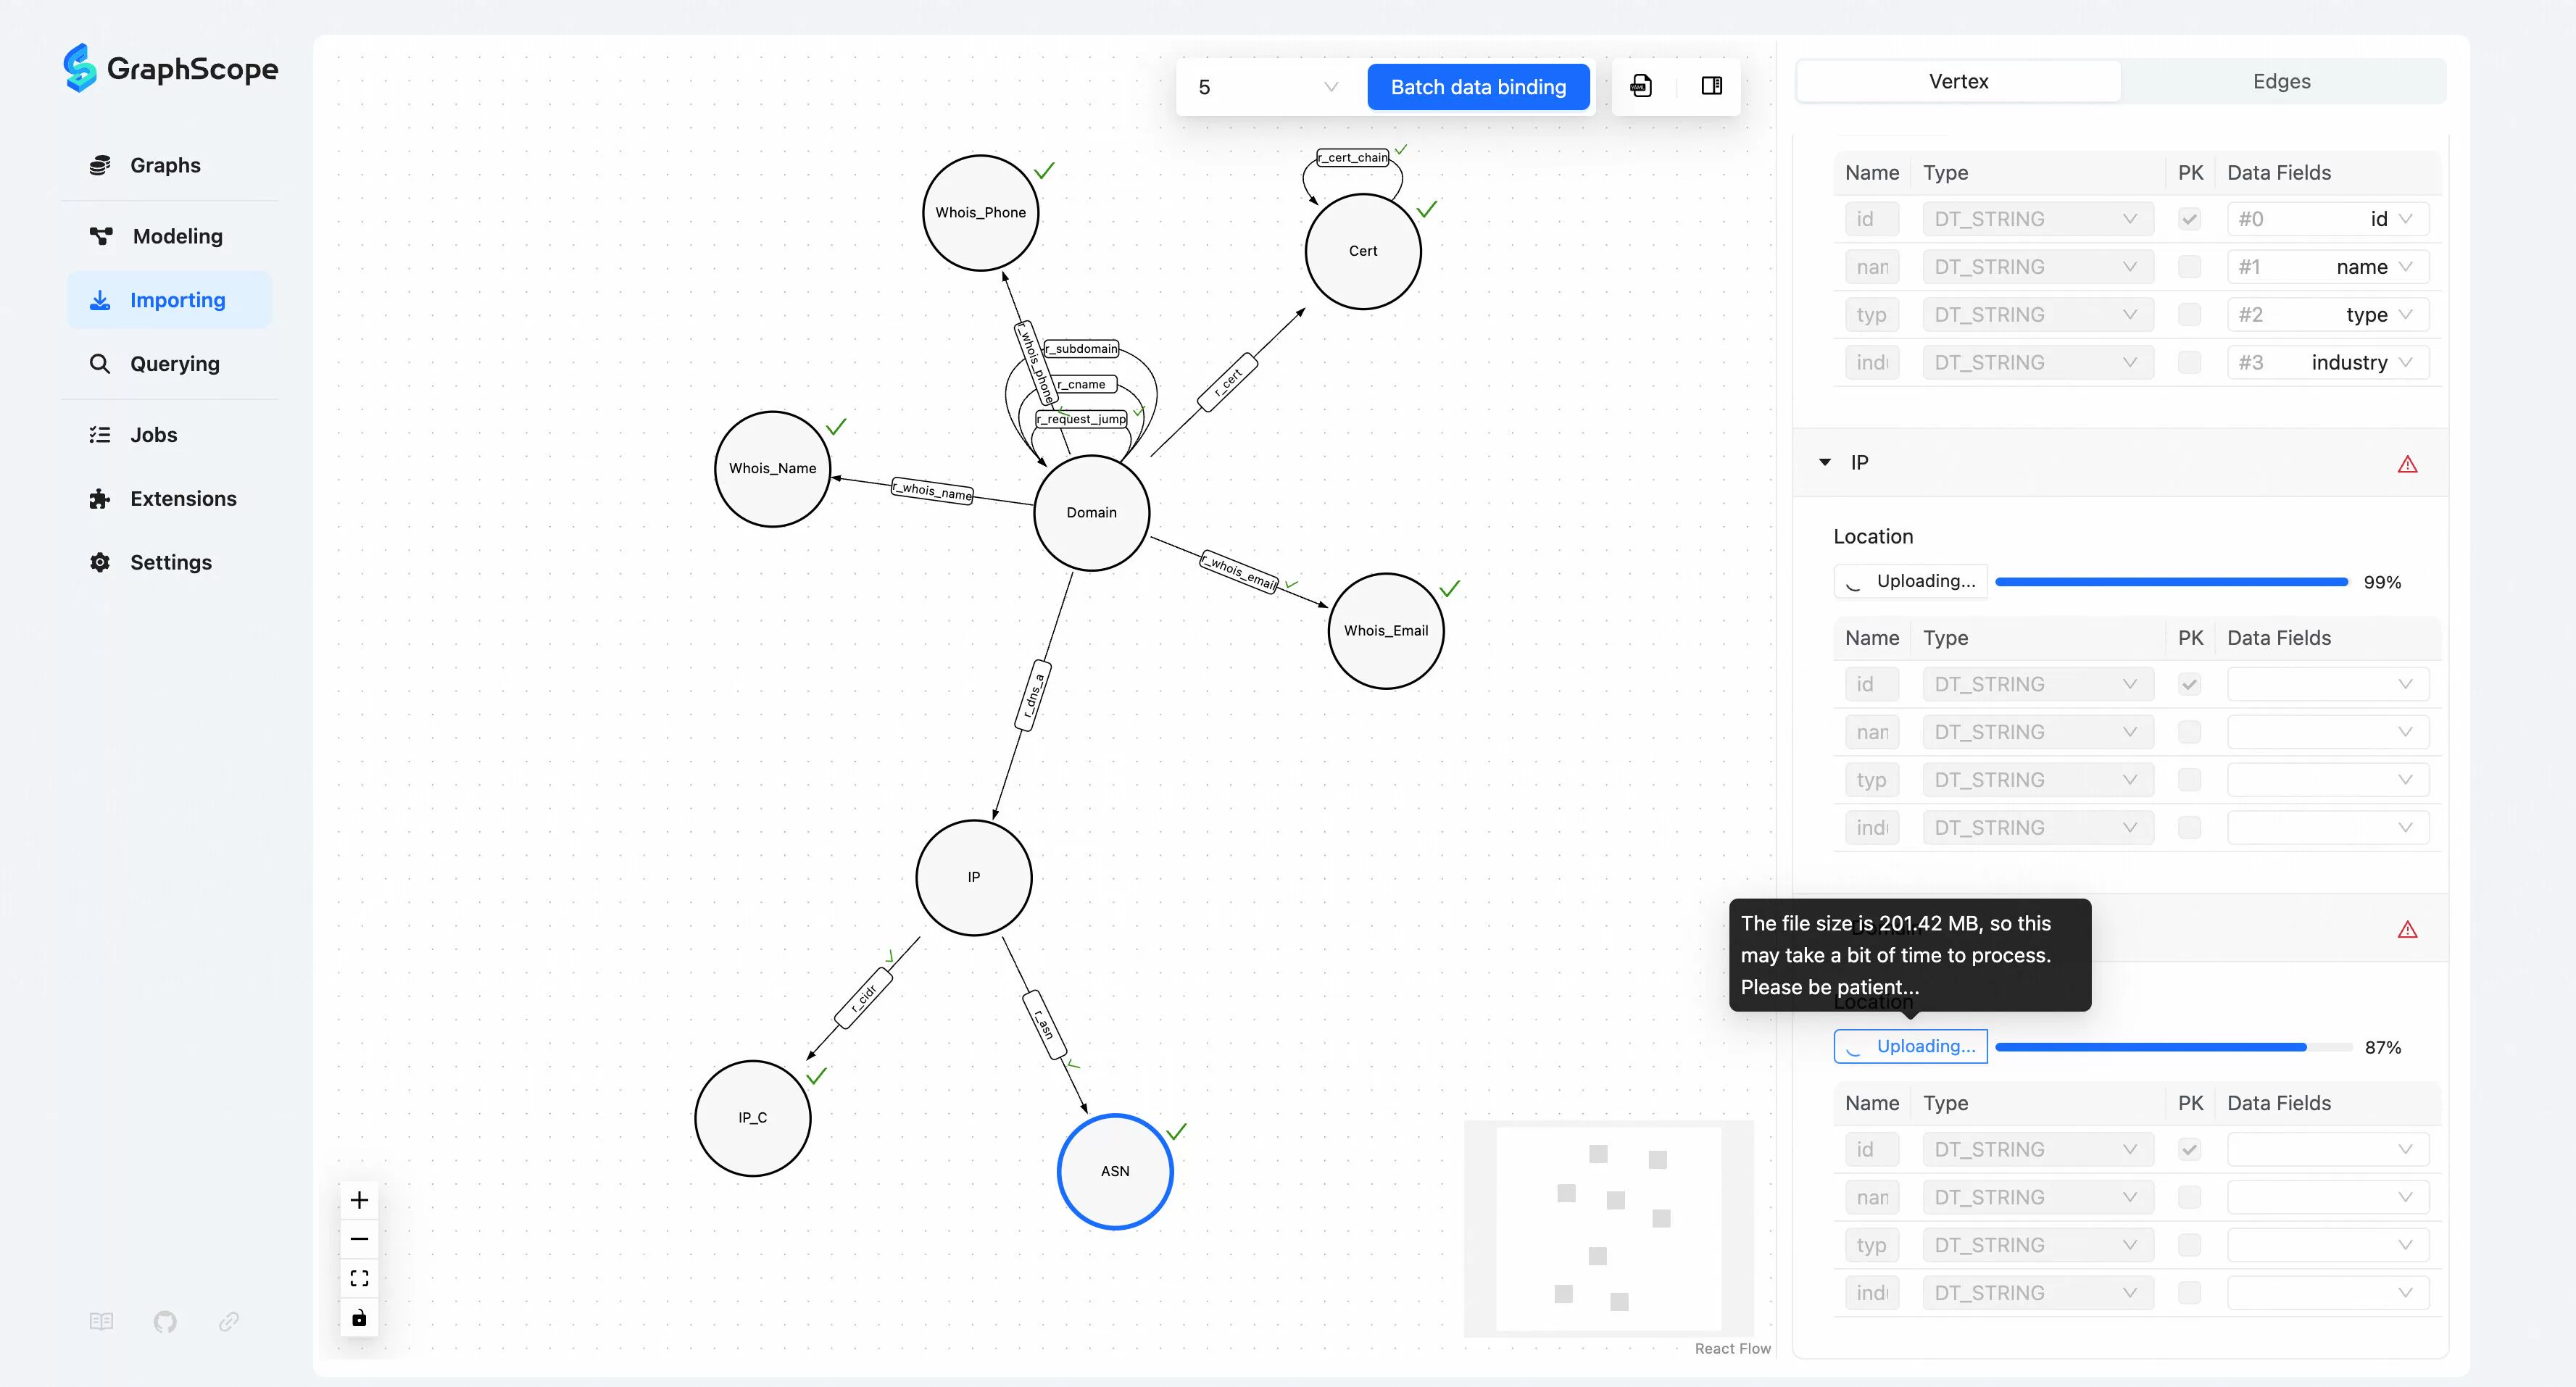Open the GitHub link icon
This screenshot has width=2576, height=1387.
click(x=165, y=1322)
